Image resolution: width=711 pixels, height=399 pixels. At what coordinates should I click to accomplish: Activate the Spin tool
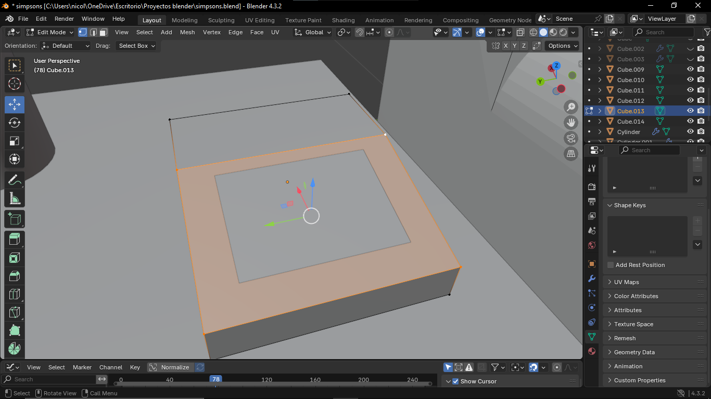pos(15,349)
